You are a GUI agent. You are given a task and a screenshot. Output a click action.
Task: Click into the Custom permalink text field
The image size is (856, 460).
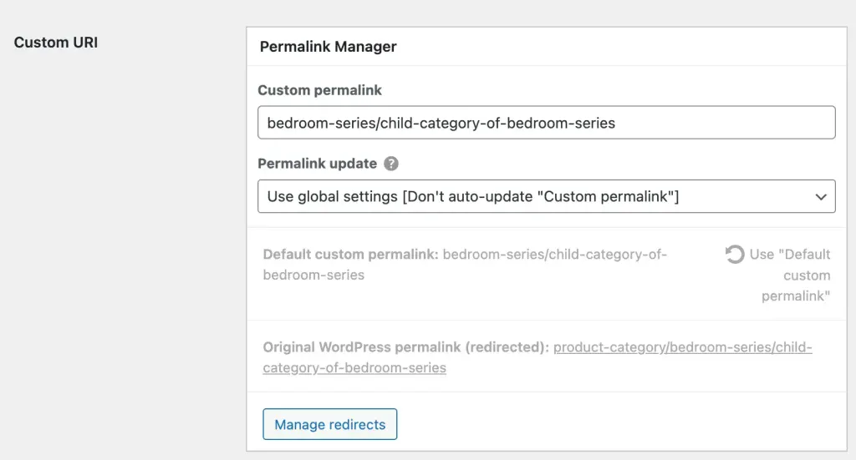pyautogui.click(x=546, y=123)
